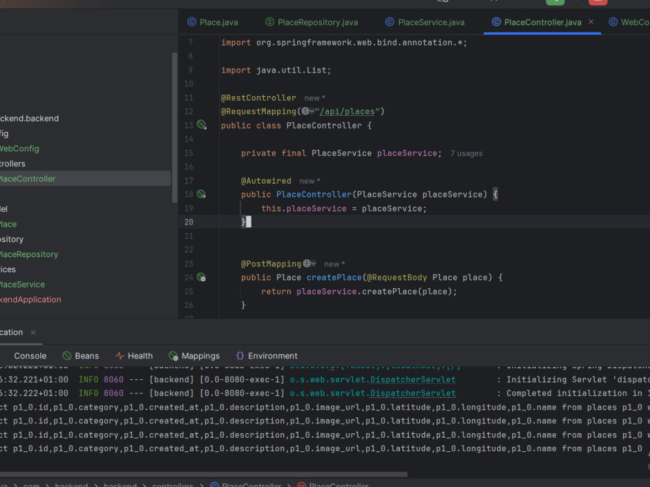Click the @RestController annotation
The height and width of the screenshot is (487, 650).
(258, 98)
